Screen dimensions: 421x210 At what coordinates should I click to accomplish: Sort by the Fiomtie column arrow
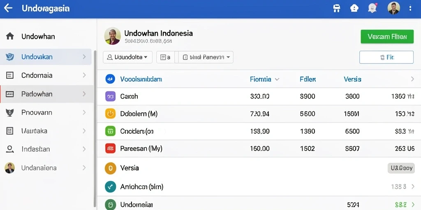point(277,79)
